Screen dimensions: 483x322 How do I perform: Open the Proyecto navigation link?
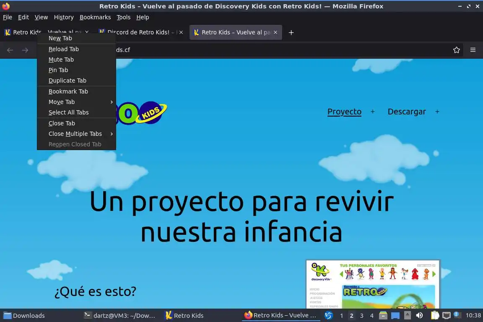pyautogui.click(x=344, y=112)
